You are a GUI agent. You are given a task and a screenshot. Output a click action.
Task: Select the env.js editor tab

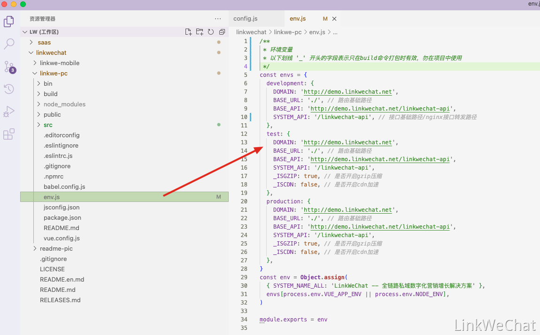[298, 19]
